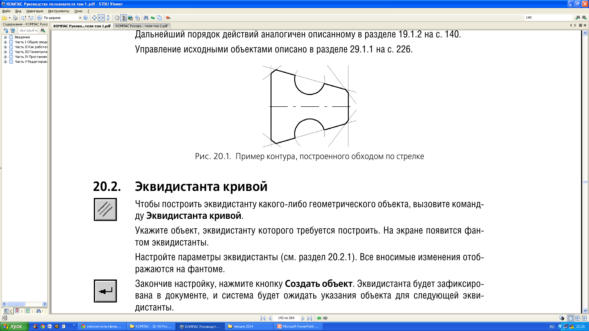The width and height of the screenshot is (589, 331).
Task: Click the green arrows synchronize icon
Action: point(153,18)
